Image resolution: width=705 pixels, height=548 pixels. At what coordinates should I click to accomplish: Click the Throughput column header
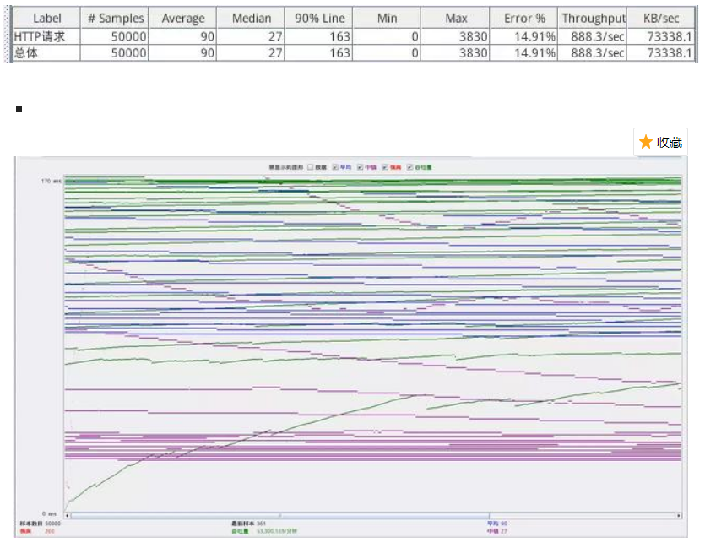pos(593,18)
